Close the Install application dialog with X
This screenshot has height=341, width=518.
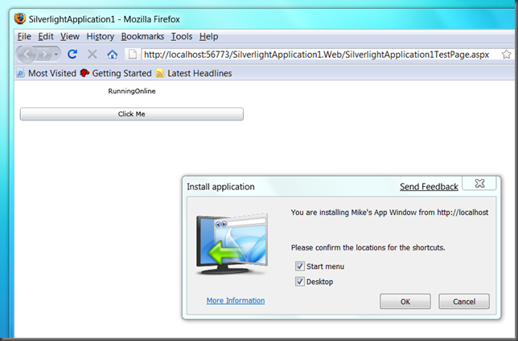pyautogui.click(x=479, y=183)
